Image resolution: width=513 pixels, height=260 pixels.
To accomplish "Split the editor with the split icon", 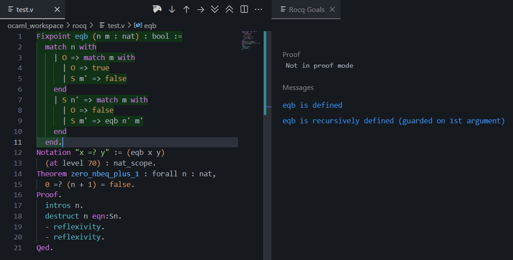I will click(x=244, y=9).
